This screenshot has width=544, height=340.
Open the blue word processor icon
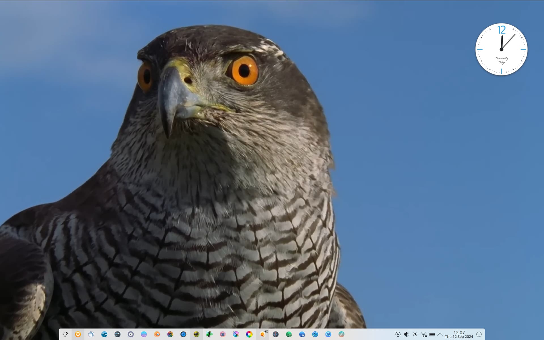pyautogui.click(x=302, y=334)
